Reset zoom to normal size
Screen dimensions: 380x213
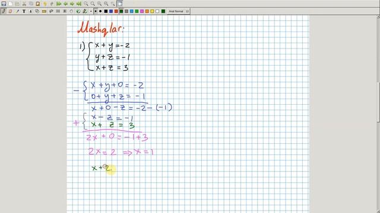click(x=106, y=4)
